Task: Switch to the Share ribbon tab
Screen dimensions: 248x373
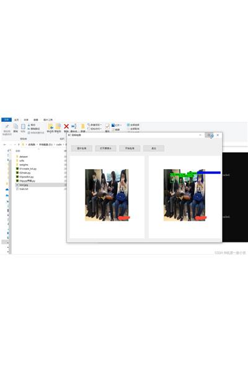Action: click(26, 120)
